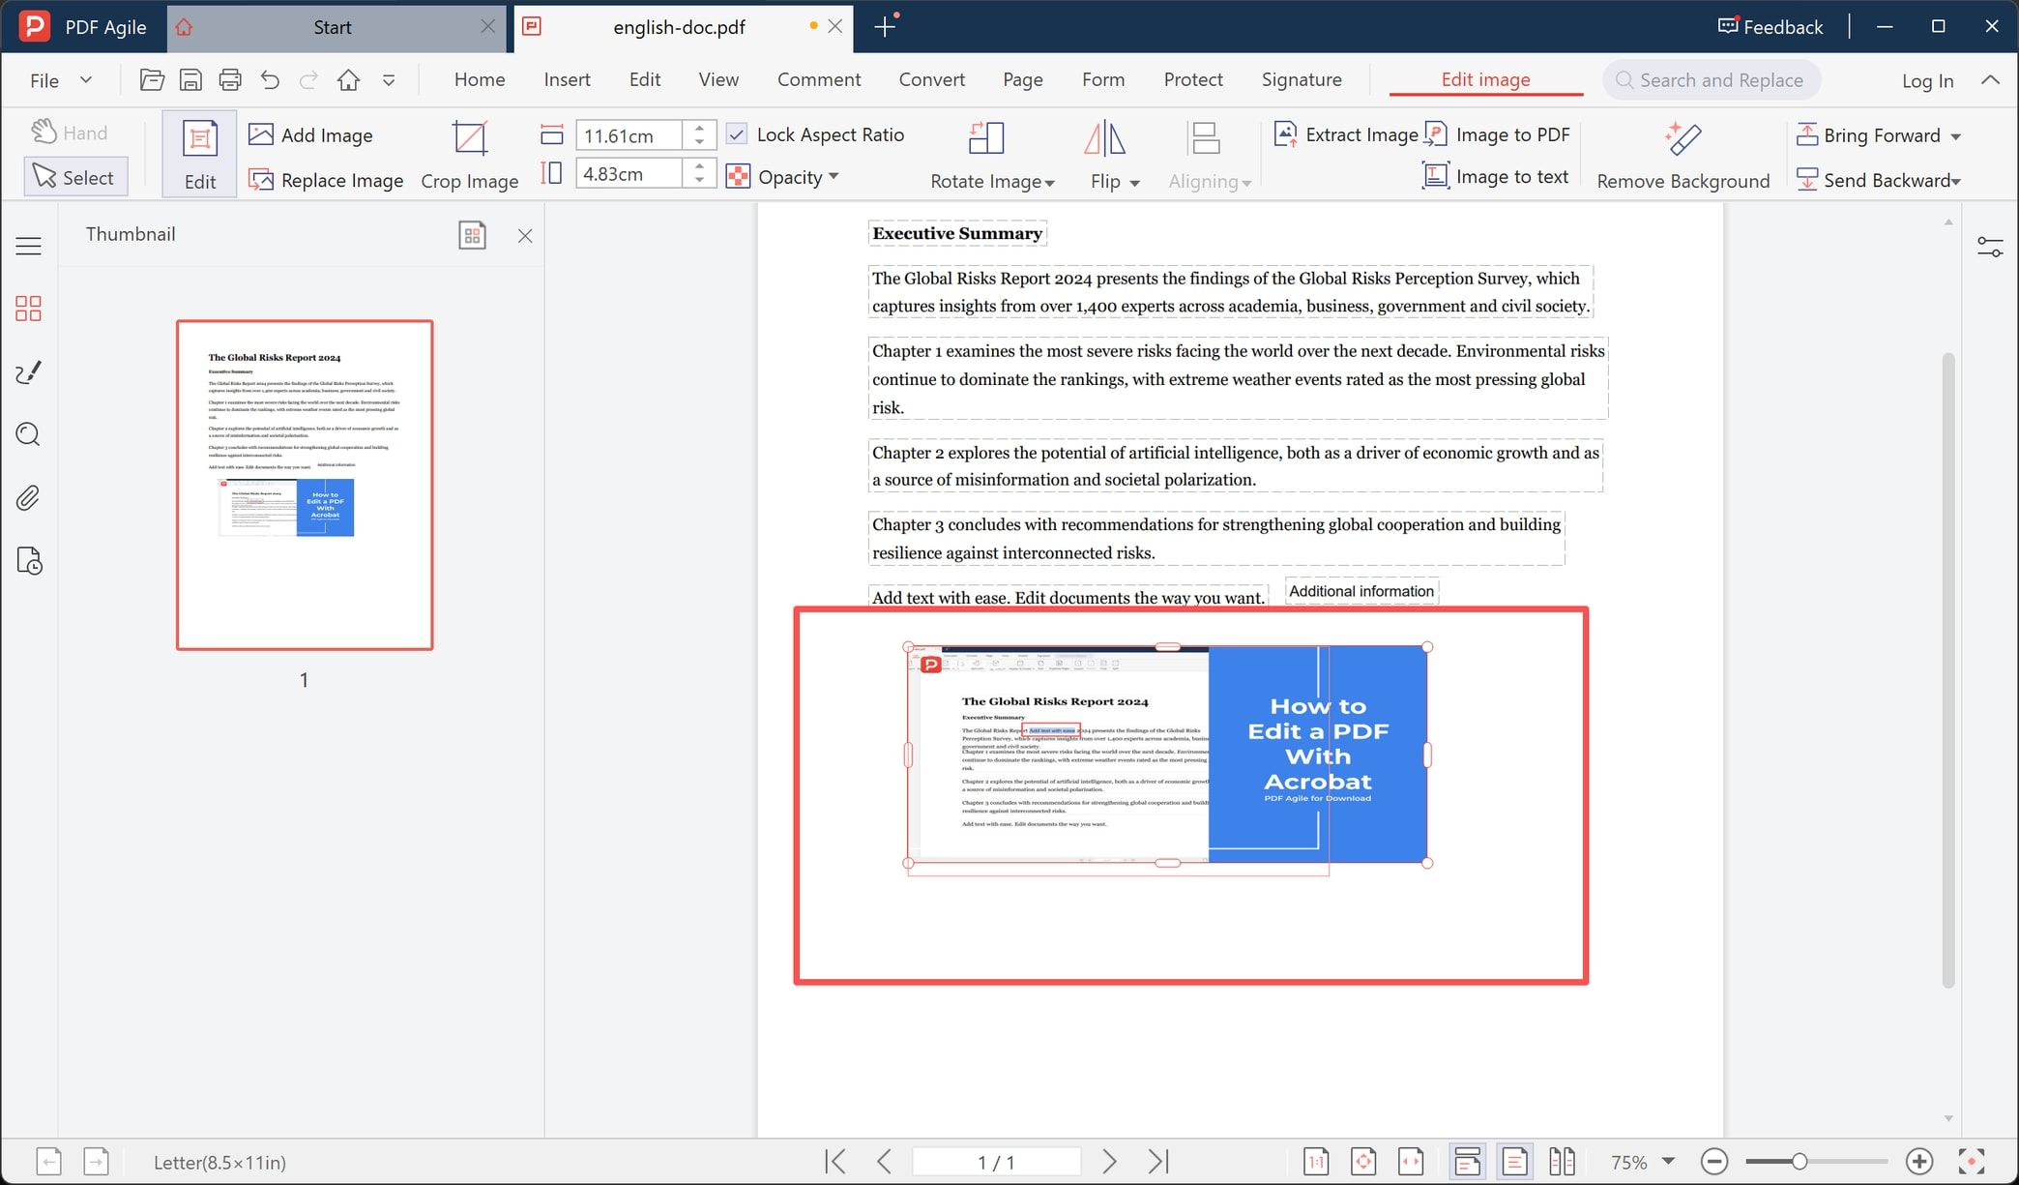Screen dimensions: 2019x1185
Task: Switch to single page view mode
Action: coord(1515,1161)
